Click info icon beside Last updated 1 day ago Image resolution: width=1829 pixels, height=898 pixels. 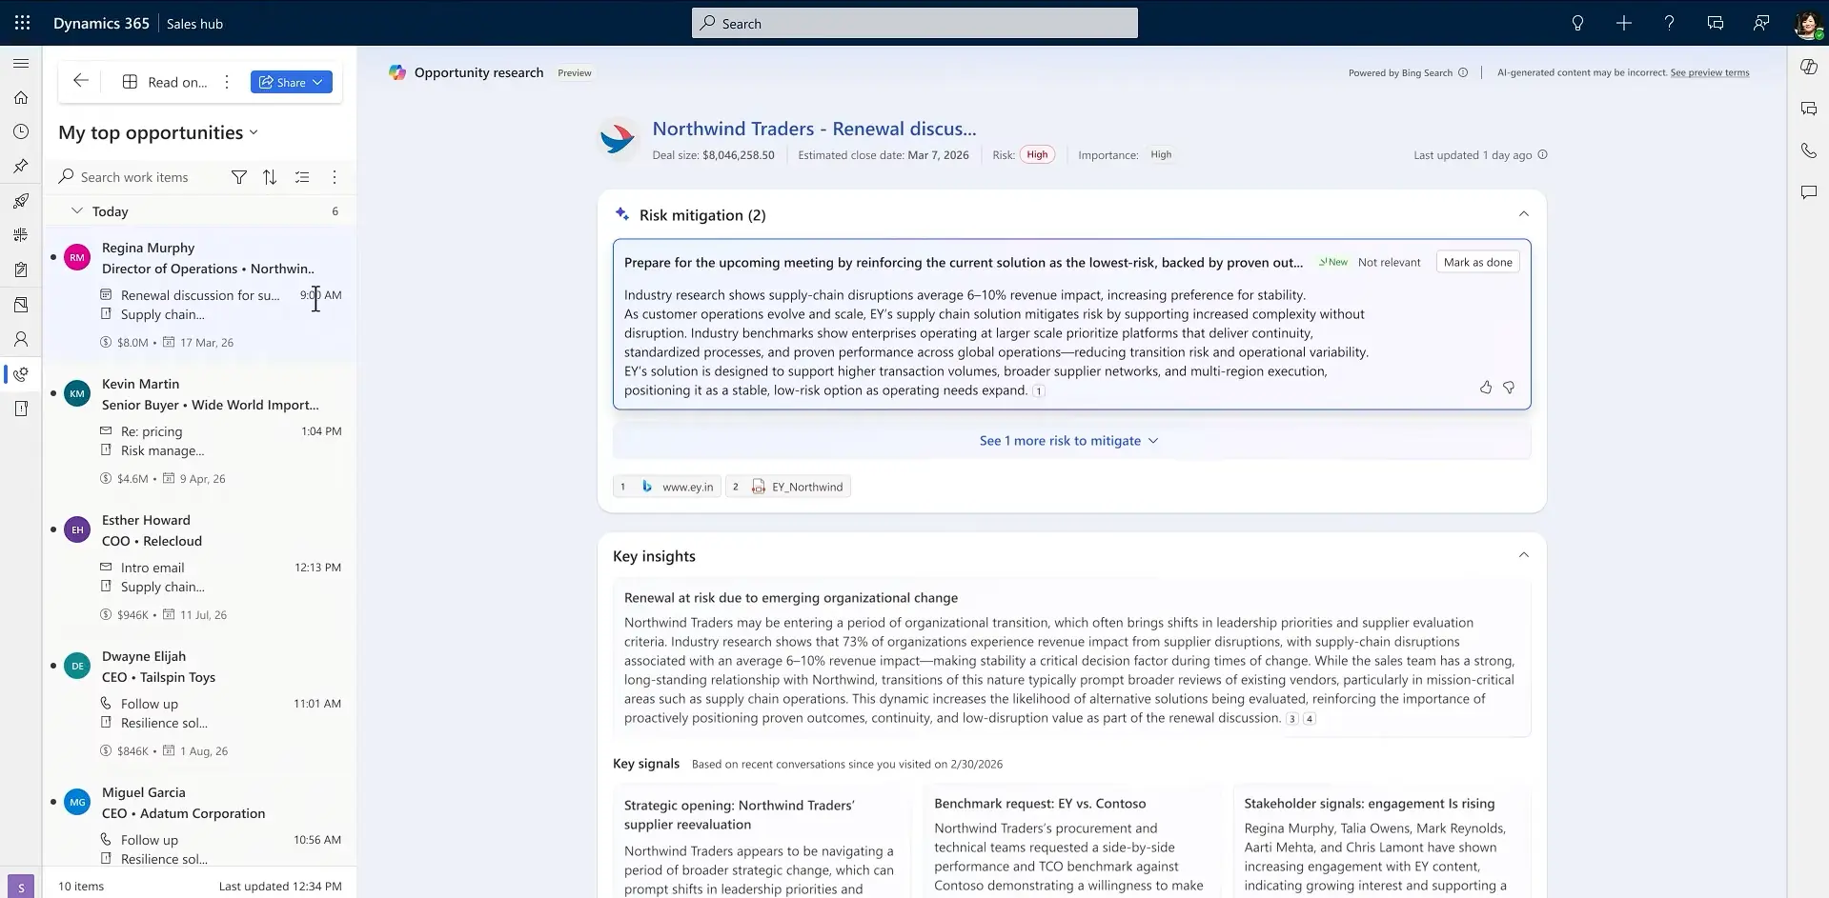[x=1543, y=154]
